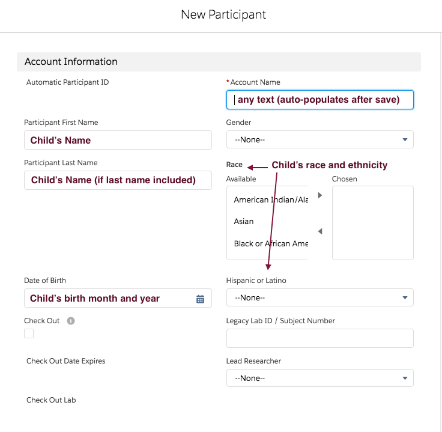Focus the Participant First Name field
The width and height of the screenshot is (442, 432).
point(118,140)
